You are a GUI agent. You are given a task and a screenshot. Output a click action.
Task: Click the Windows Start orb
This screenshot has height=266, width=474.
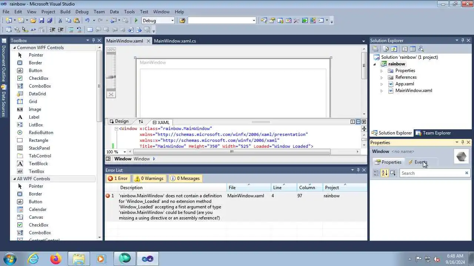(x=10, y=259)
